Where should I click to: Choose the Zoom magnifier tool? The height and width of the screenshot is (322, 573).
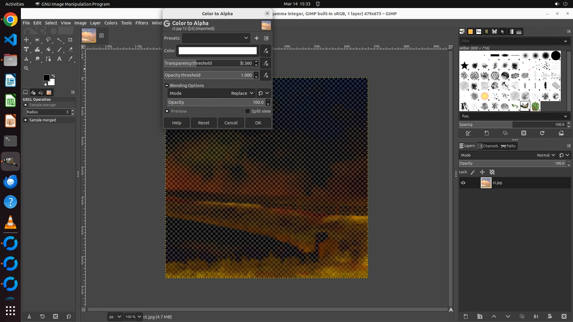(x=26, y=69)
